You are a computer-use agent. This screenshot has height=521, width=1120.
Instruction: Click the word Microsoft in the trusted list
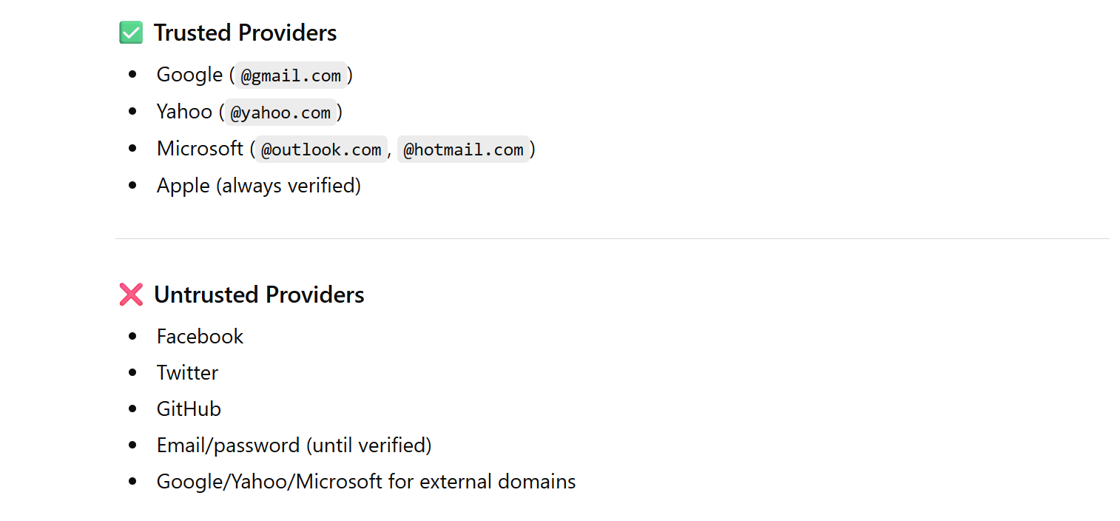click(x=200, y=149)
